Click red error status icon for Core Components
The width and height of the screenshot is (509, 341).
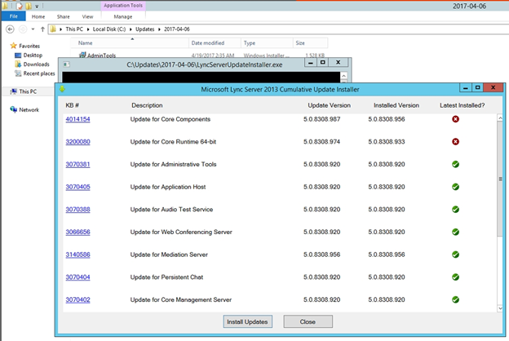pos(455,119)
